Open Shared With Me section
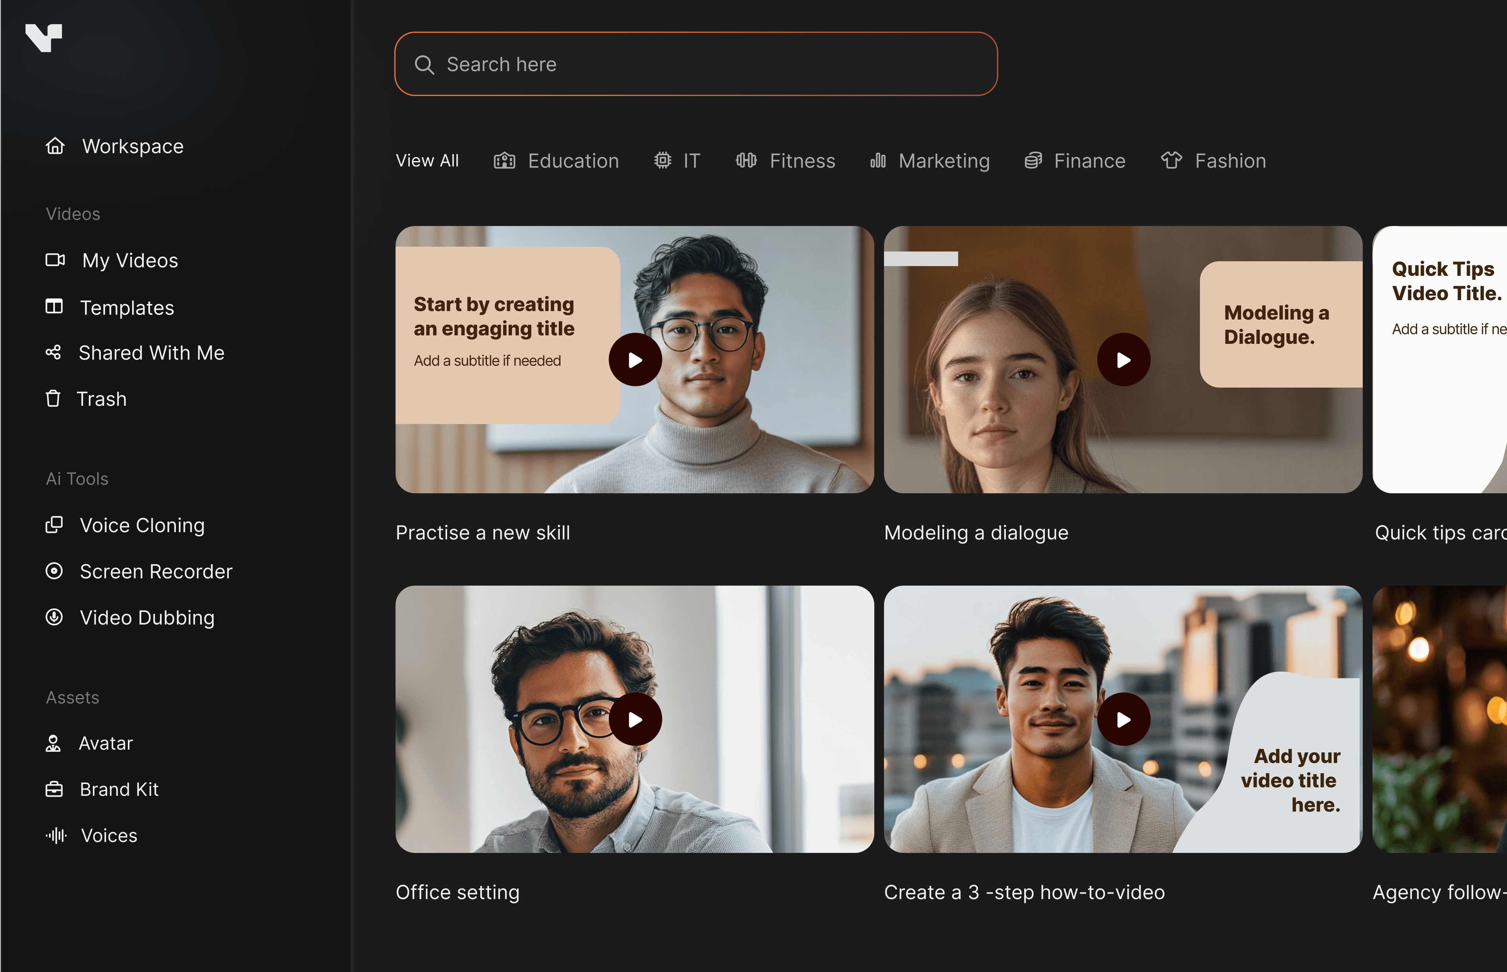This screenshot has height=972, width=1507. click(151, 353)
